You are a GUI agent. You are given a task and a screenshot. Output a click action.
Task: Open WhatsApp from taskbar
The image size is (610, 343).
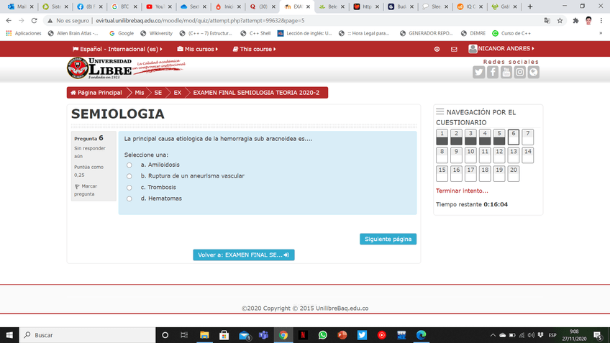coord(322,335)
